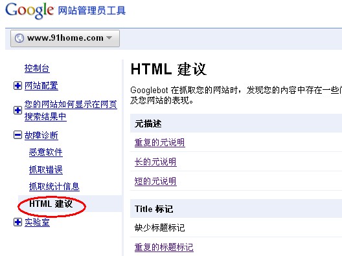View 长的元说明 details
The image size is (342, 256).
tap(155, 162)
